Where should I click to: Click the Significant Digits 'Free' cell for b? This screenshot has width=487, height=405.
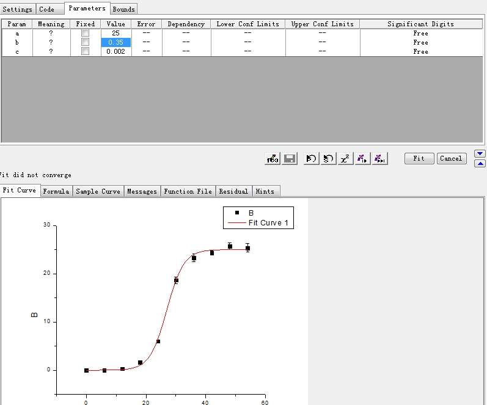coord(421,42)
